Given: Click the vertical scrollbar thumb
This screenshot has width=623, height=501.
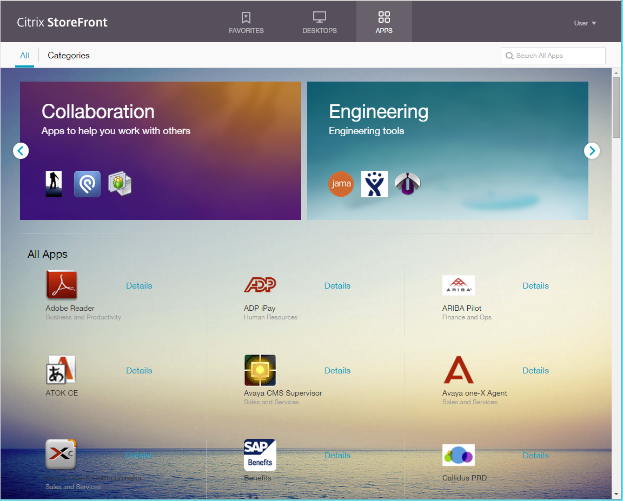Looking at the screenshot, I should (x=616, y=107).
